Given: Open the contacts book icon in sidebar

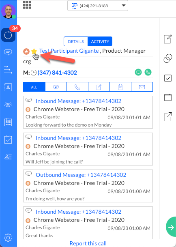Looking at the screenshot, I should 8,87.
